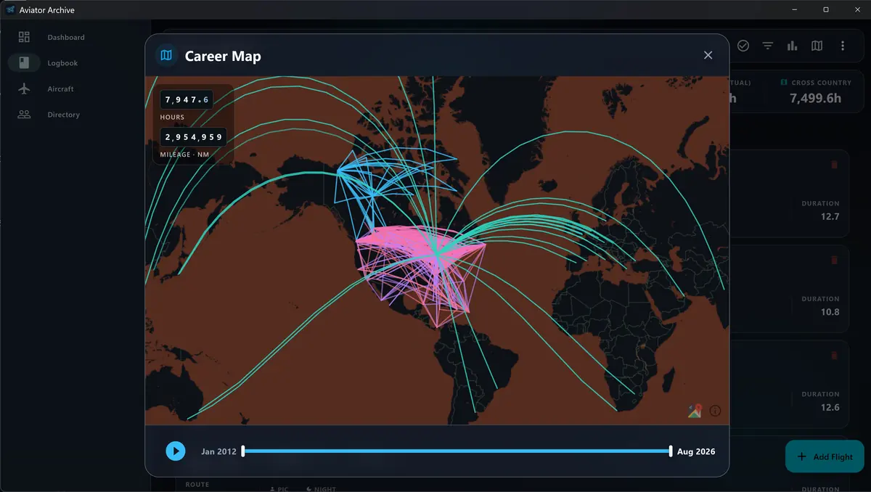Click the Logbook book icon
The width and height of the screenshot is (871, 492).
(24, 62)
